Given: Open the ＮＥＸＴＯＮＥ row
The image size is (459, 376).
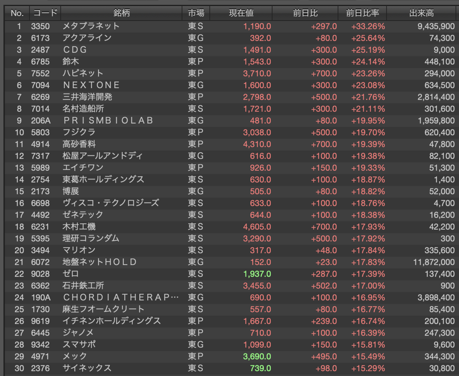Looking at the screenshot, I should point(231,85).
